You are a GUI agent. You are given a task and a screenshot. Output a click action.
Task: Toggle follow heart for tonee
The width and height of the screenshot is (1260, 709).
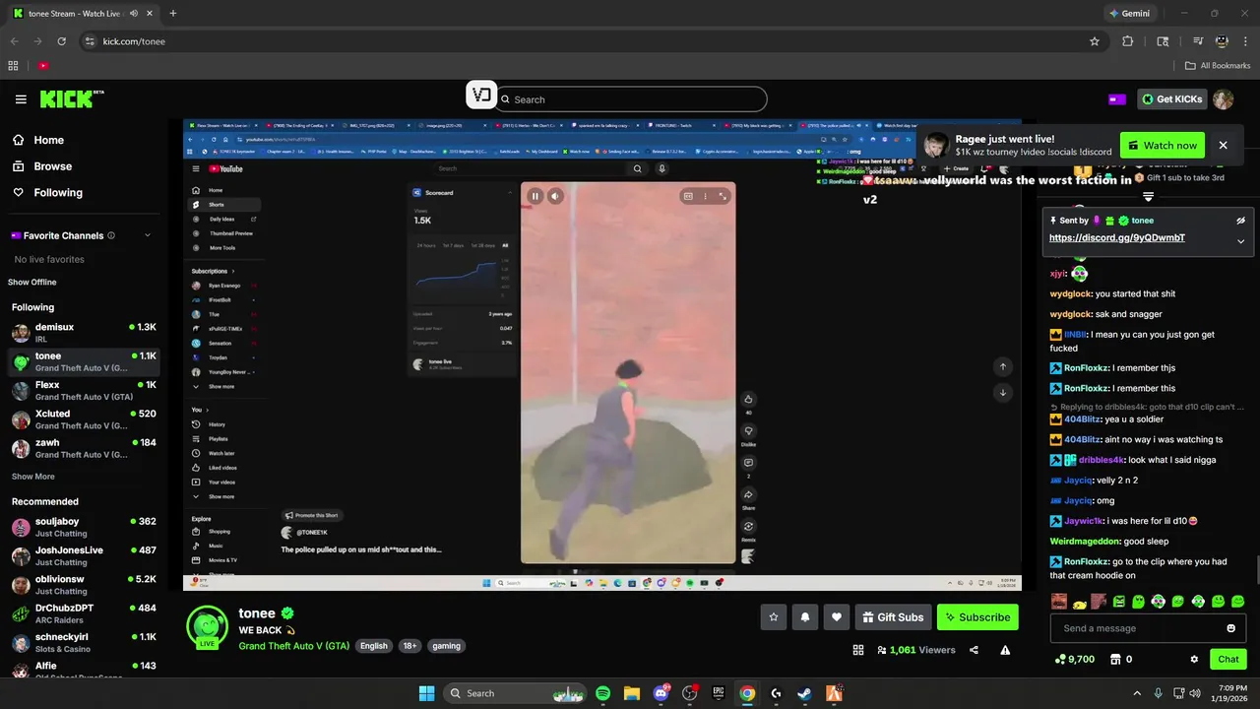pyautogui.click(x=837, y=617)
